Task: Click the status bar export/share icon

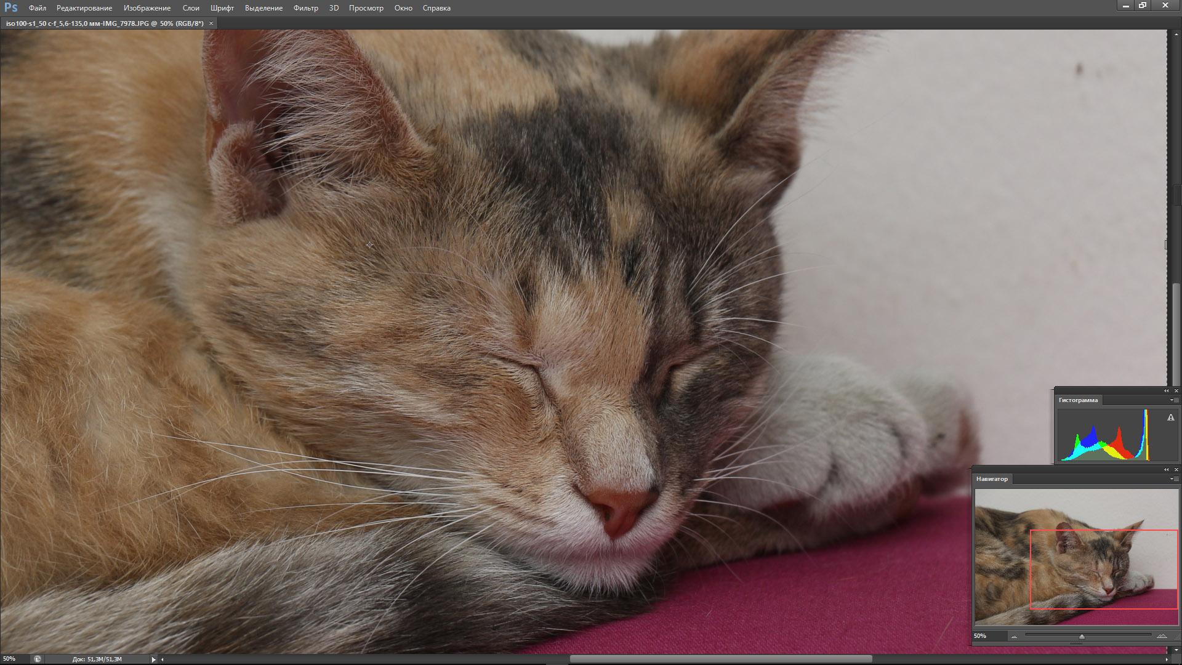Action: point(38,659)
